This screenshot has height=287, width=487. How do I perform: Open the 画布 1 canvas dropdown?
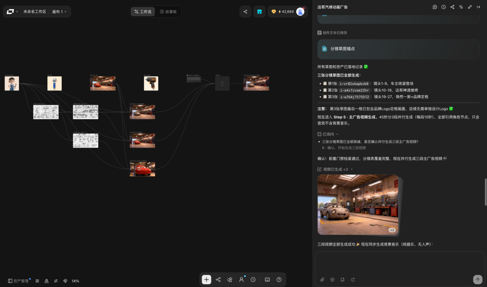pos(60,12)
